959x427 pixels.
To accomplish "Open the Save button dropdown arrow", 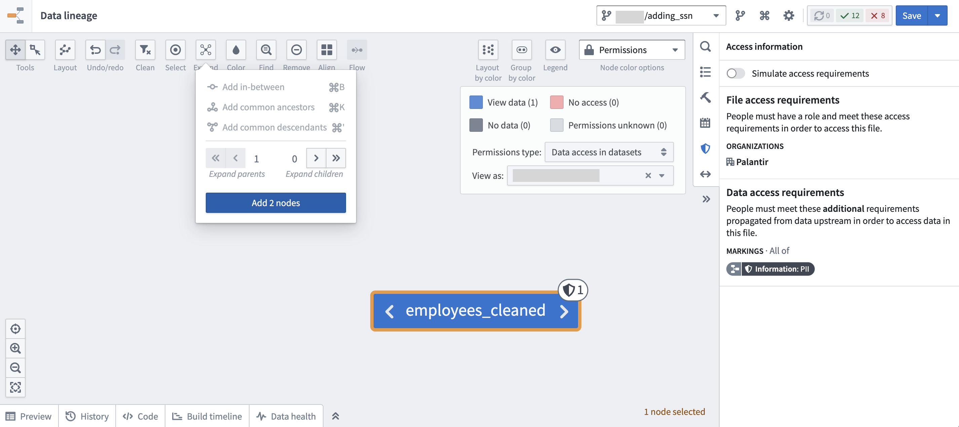I will [x=937, y=15].
